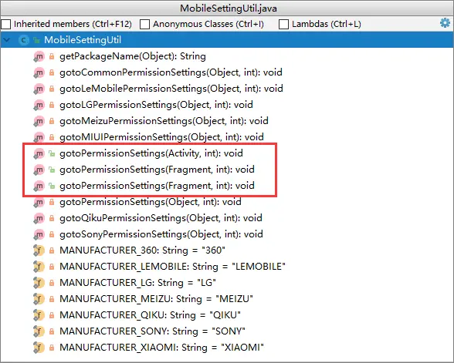Click lock icon of MANUFACTURER_LG
Image resolution: width=454 pixels, height=363 pixels.
click(52, 283)
